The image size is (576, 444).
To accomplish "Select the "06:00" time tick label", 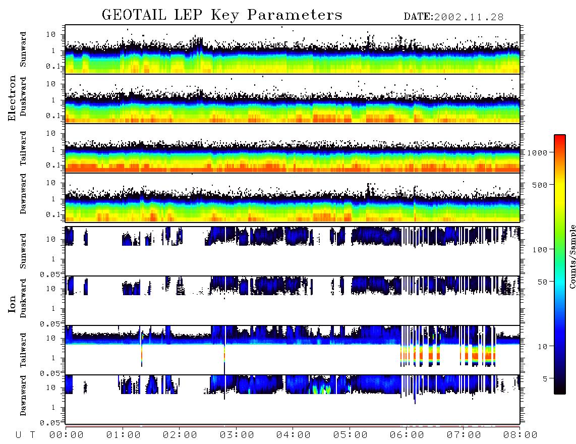I will click(407, 435).
